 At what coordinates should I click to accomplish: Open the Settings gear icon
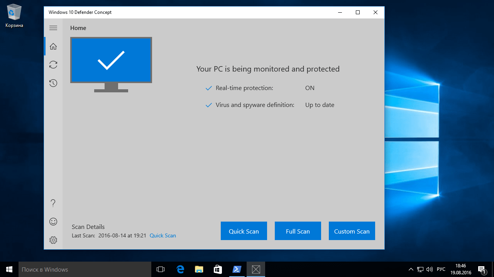click(x=53, y=240)
